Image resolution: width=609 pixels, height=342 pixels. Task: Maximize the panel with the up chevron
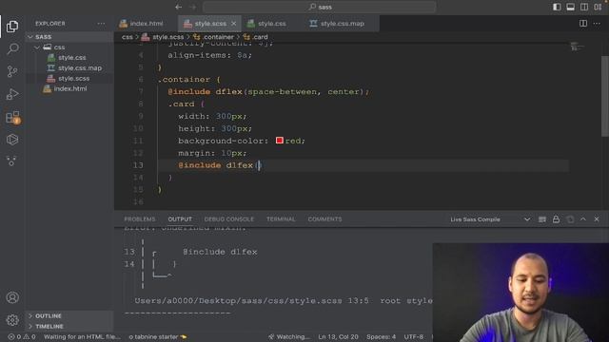point(583,219)
